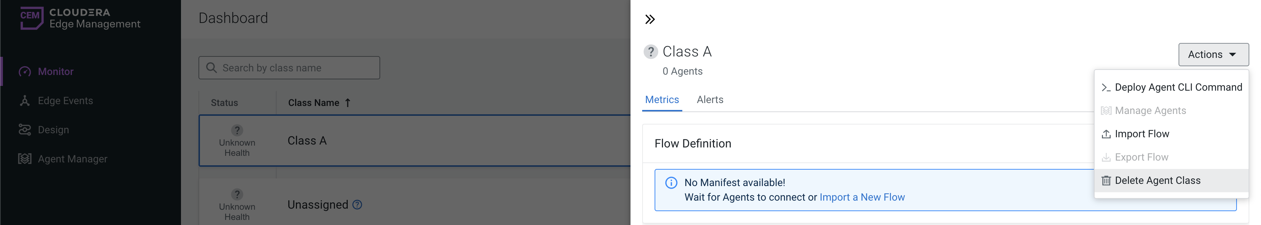Click help icon next to Unassigned
Screen dimensions: 1261x225
[357, 205]
